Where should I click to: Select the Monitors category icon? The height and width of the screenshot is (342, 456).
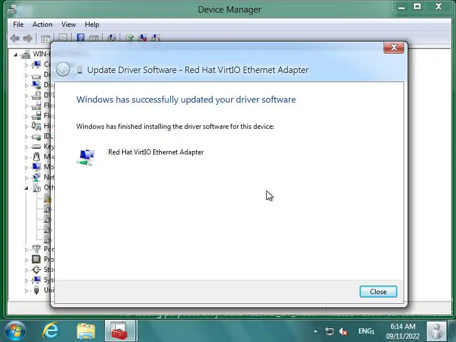click(36, 167)
